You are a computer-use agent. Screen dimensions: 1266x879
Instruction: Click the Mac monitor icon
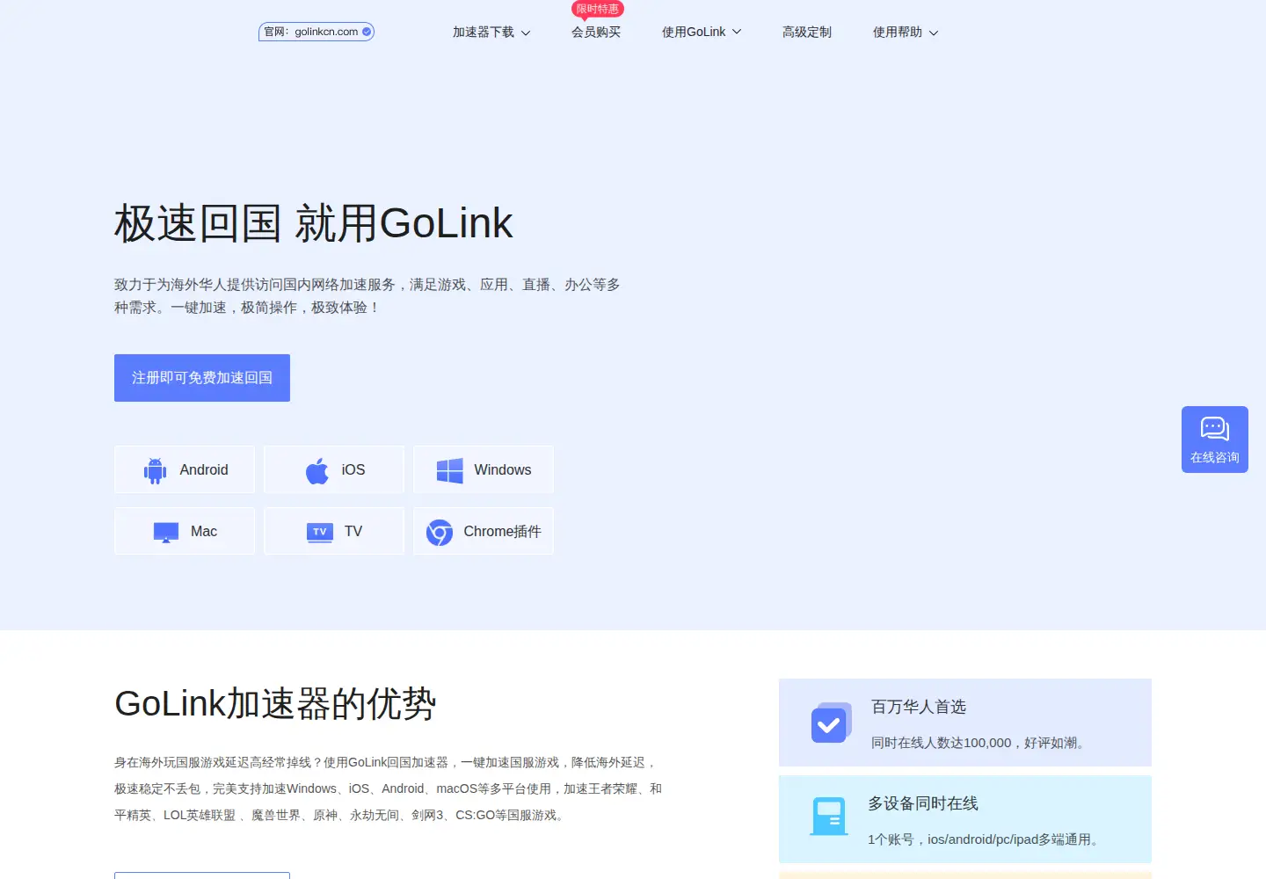click(x=166, y=532)
